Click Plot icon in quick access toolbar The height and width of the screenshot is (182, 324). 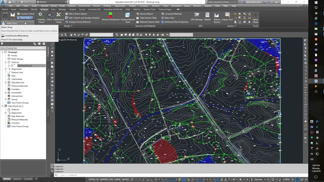click(22, 2)
